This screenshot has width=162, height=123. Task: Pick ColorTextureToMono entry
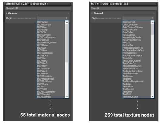(133, 27)
